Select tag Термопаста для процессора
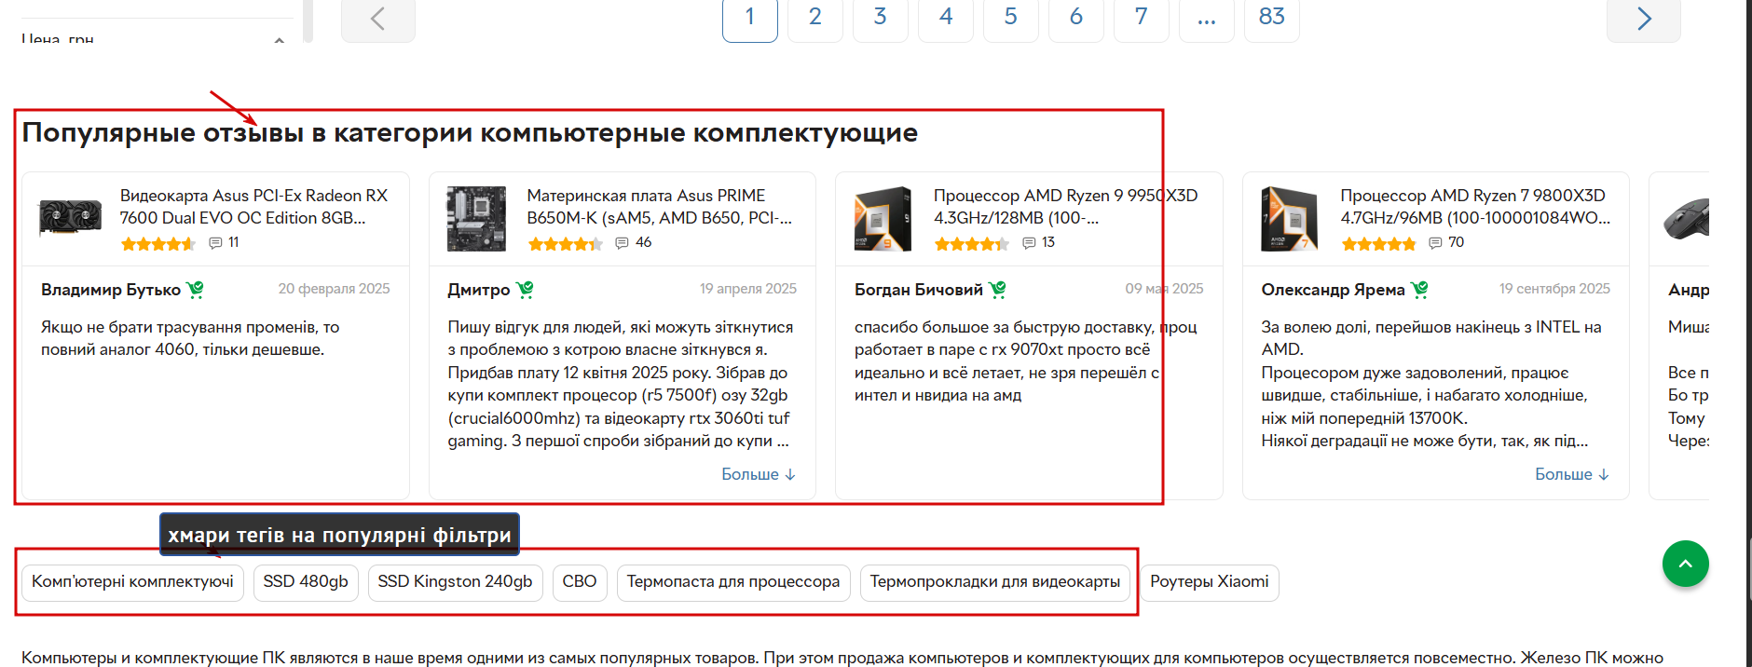1752x667 pixels. 733,582
